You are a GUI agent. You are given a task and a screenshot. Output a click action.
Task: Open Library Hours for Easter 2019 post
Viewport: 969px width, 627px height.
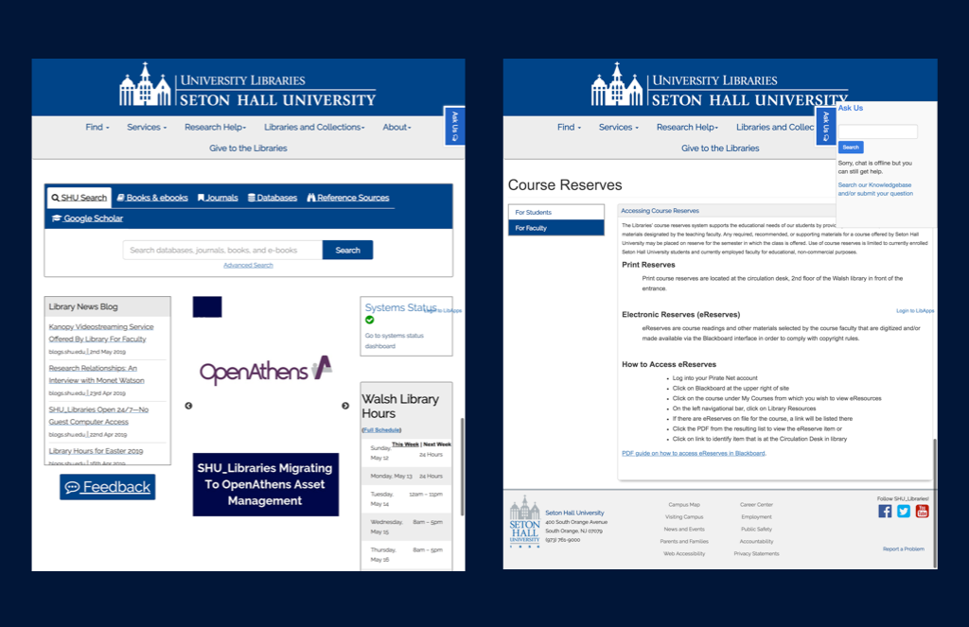[x=96, y=451]
